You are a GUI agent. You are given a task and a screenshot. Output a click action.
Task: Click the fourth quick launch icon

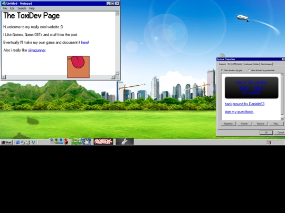pos(33,143)
